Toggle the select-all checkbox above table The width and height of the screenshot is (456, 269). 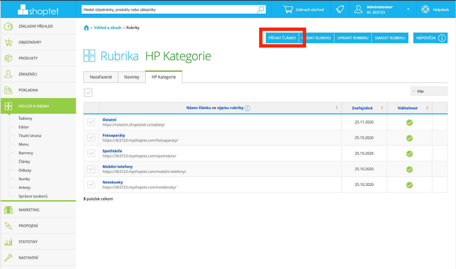tap(88, 93)
